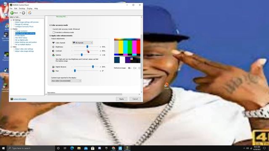Select reference image 2 radio button
This screenshot has width=269, height=151.
point(134,68)
